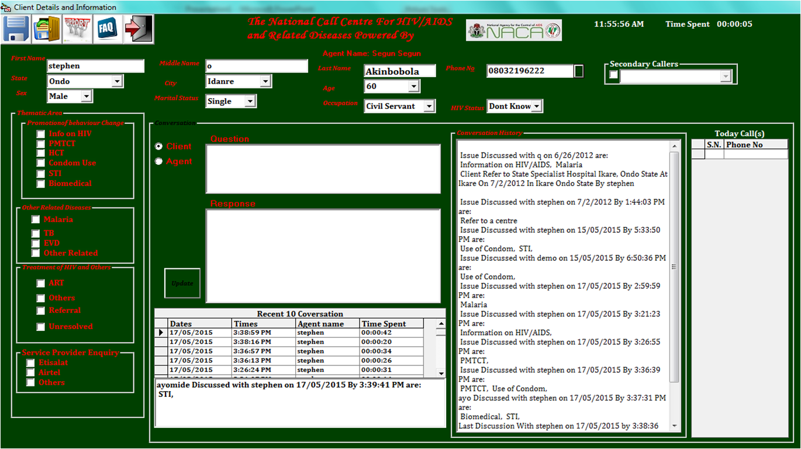Image resolution: width=801 pixels, height=449 pixels.
Task: Click inside the Question text box
Action: (x=323, y=168)
